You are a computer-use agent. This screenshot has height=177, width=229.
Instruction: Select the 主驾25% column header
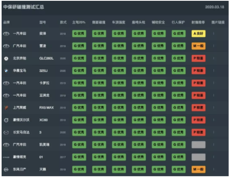[79, 22]
